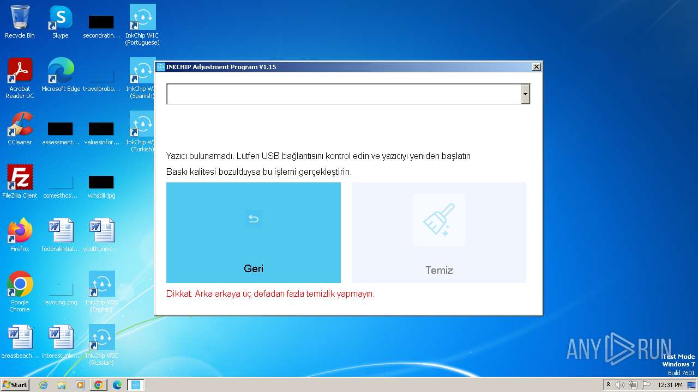Open the CCleaner desktop shortcut
The image size is (698, 392).
pos(20,128)
